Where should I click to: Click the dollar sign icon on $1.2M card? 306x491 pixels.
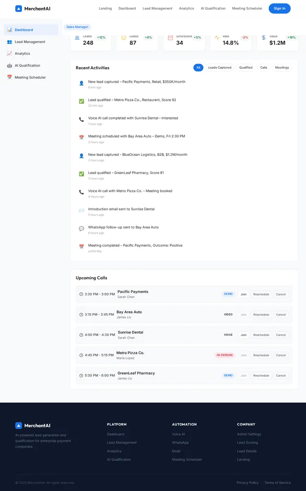[263, 38]
